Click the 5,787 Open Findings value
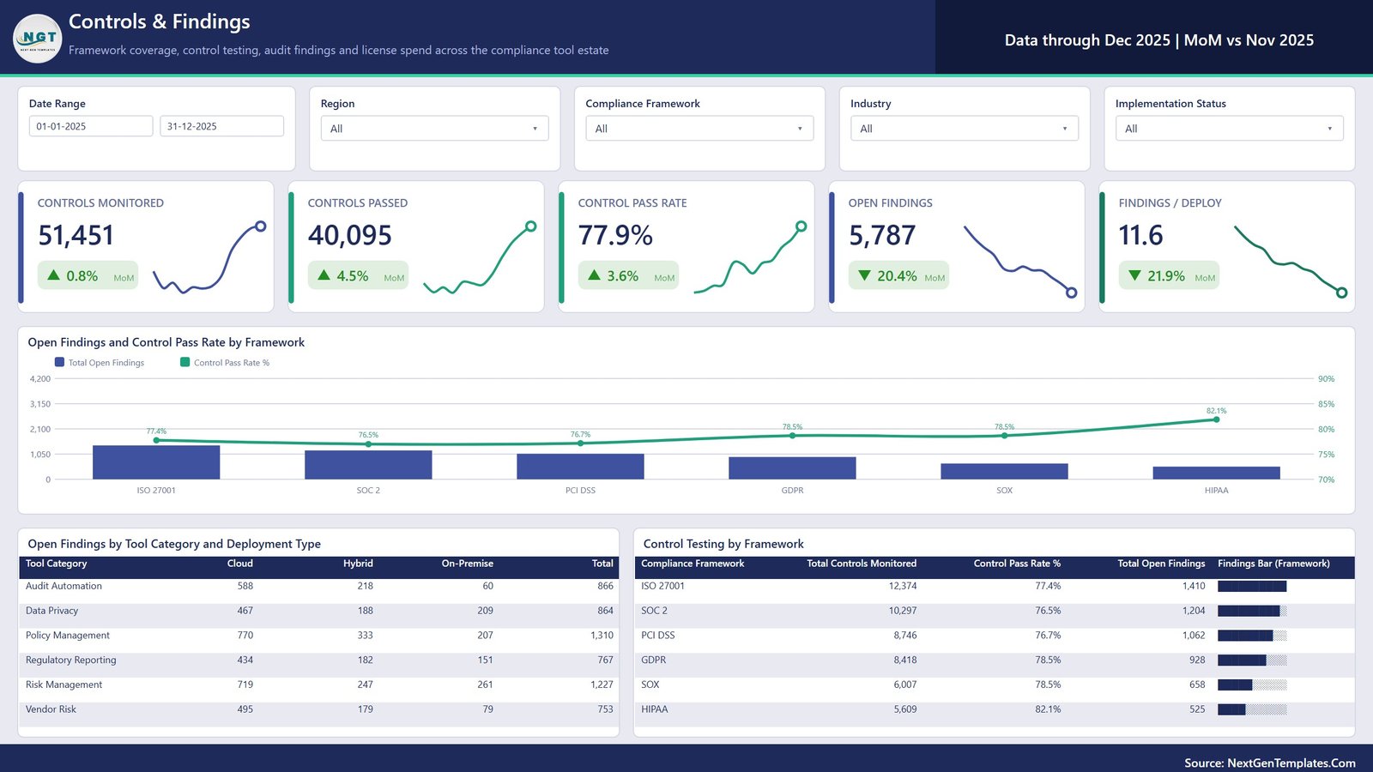This screenshot has height=772, width=1373. [882, 235]
